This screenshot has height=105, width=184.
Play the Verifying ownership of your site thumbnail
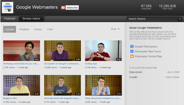[21, 51]
